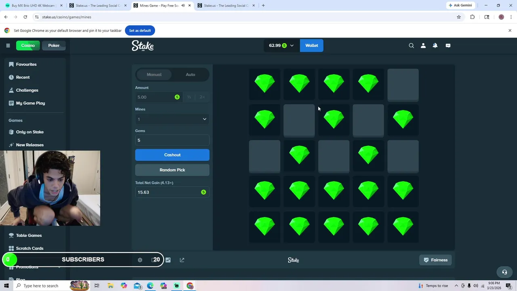
Task: Mute tab audio on Mines Game tab
Action: [x=183, y=6]
